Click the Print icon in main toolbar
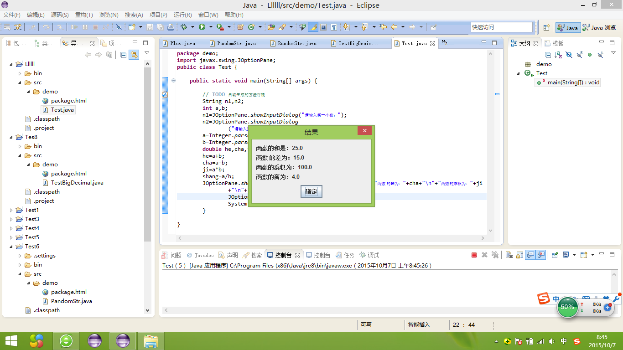 click(171, 27)
